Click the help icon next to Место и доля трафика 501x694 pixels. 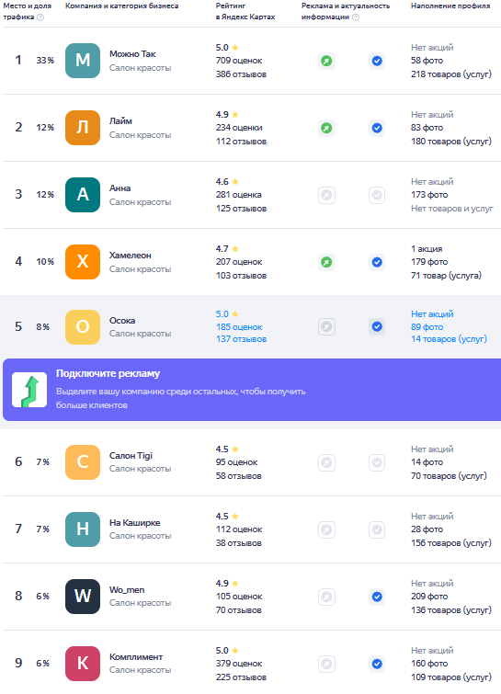tap(40, 17)
